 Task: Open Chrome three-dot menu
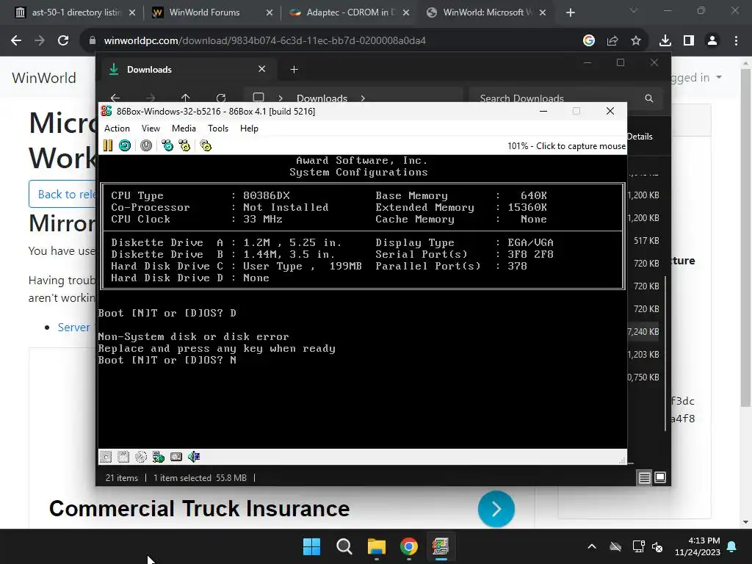pos(736,41)
